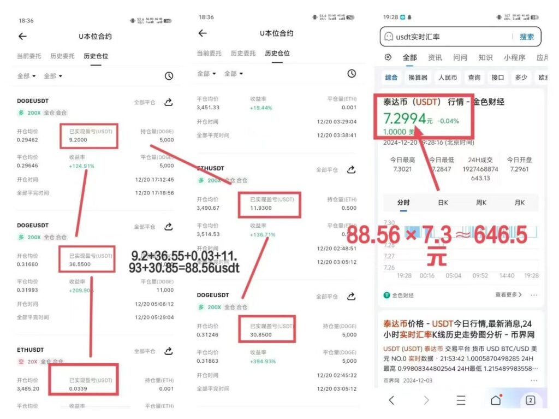Screen dimensions: 559x419
Task: Tap 搜索 button in search bar
Action: pos(527,37)
